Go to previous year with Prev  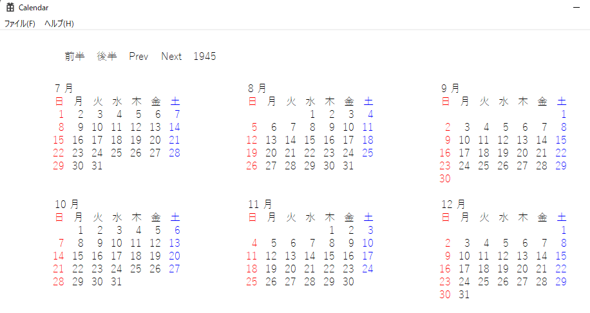tap(138, 56)
